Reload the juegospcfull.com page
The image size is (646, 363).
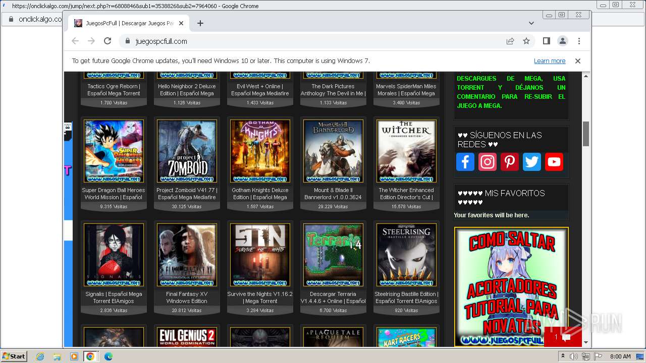coord(107,41)
